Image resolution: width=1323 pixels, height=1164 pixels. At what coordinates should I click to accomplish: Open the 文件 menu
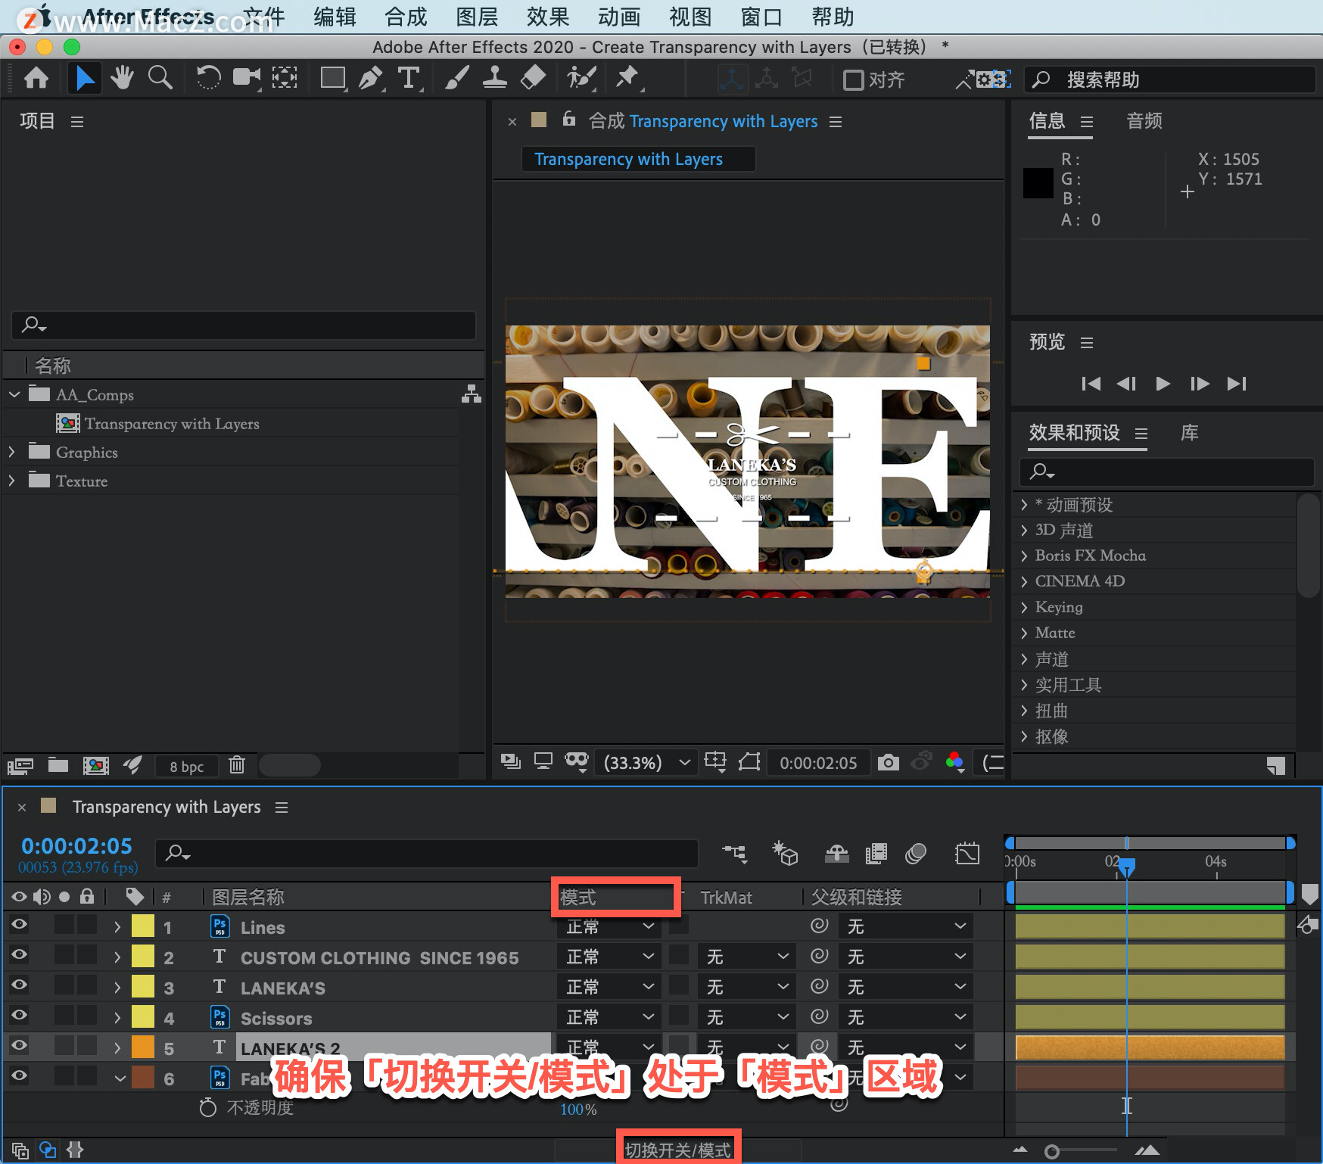pos(264,17)
